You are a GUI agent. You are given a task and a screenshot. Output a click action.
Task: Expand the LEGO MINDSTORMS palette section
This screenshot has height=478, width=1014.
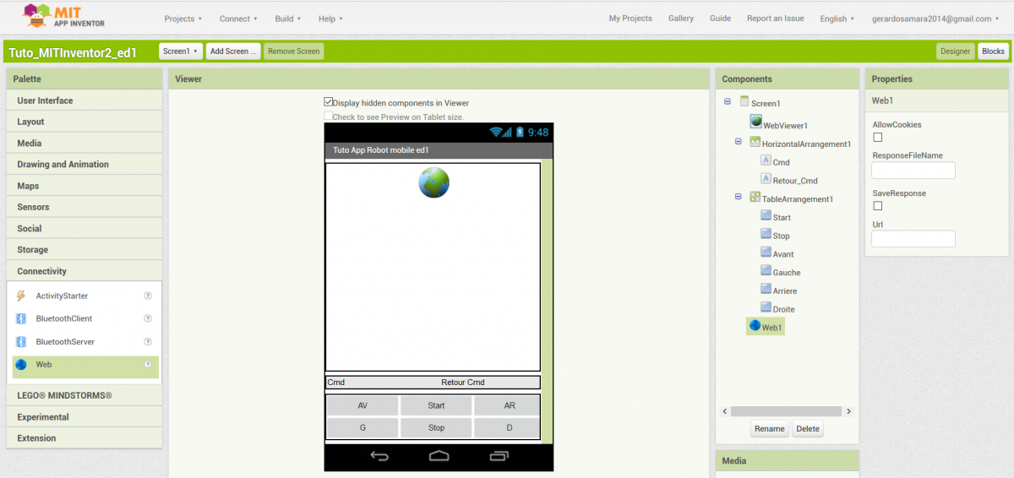click(x=84, y=395)
